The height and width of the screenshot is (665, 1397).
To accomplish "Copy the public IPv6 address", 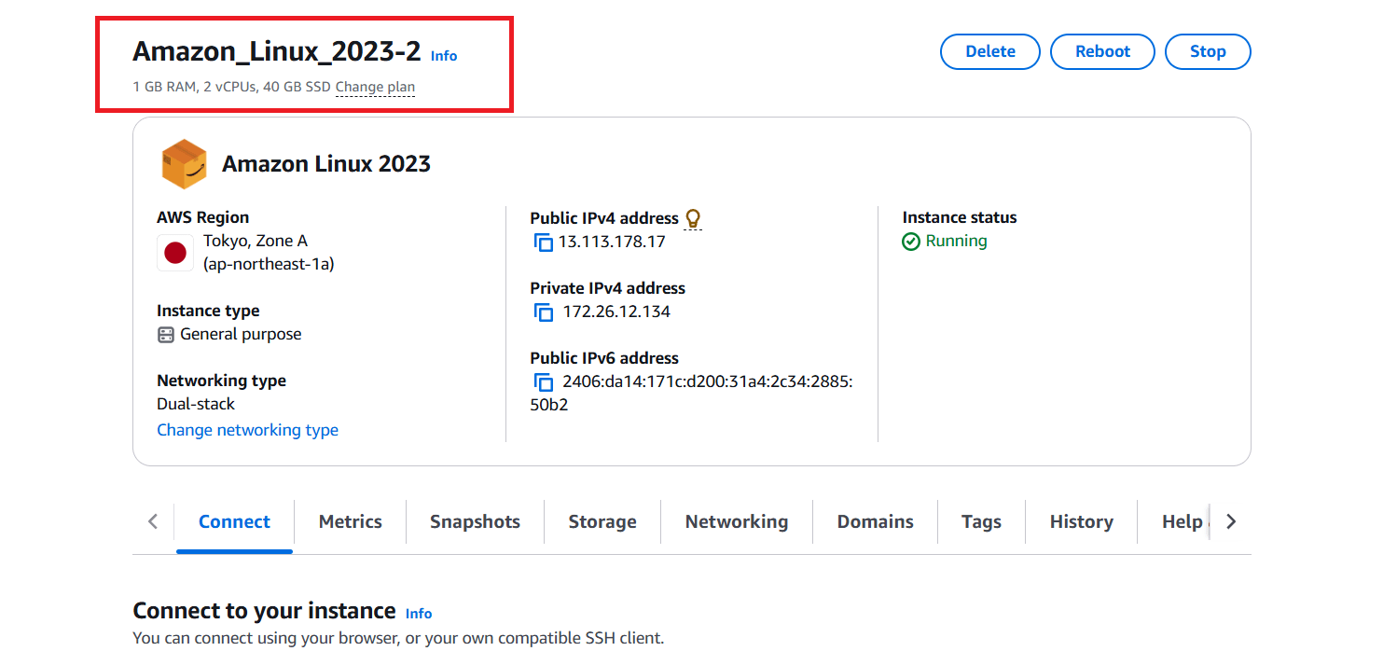I will (543, 382).
